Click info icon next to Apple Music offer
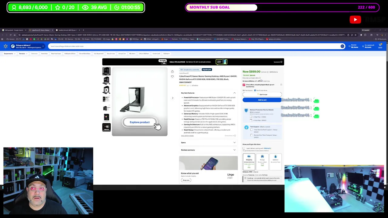The width and height of the screenshot is (388, 218). click(x=281, y=85)
